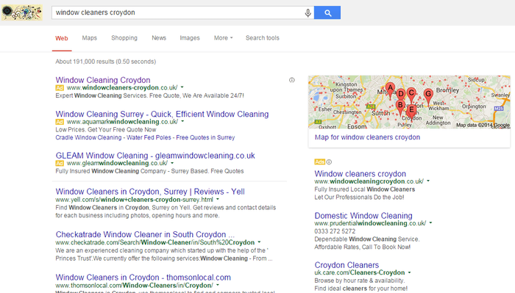515x293 pixels.
Task: Click inside the search query field
Action: coord(177,12)
